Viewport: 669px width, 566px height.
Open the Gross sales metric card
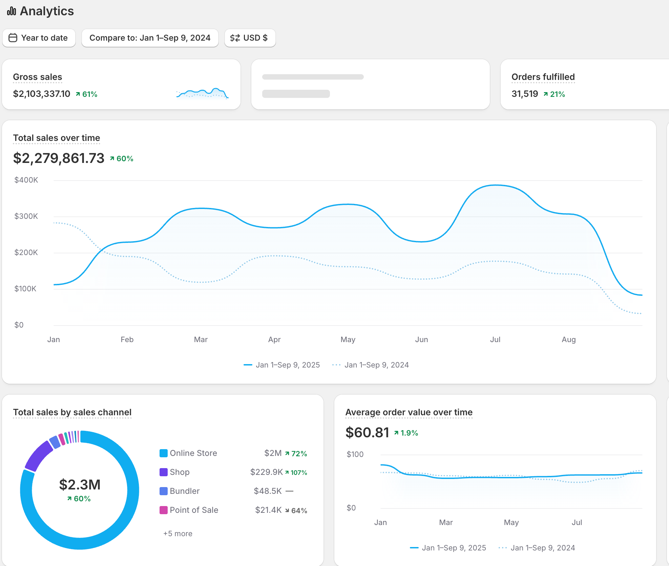click(x=37, y=77)
